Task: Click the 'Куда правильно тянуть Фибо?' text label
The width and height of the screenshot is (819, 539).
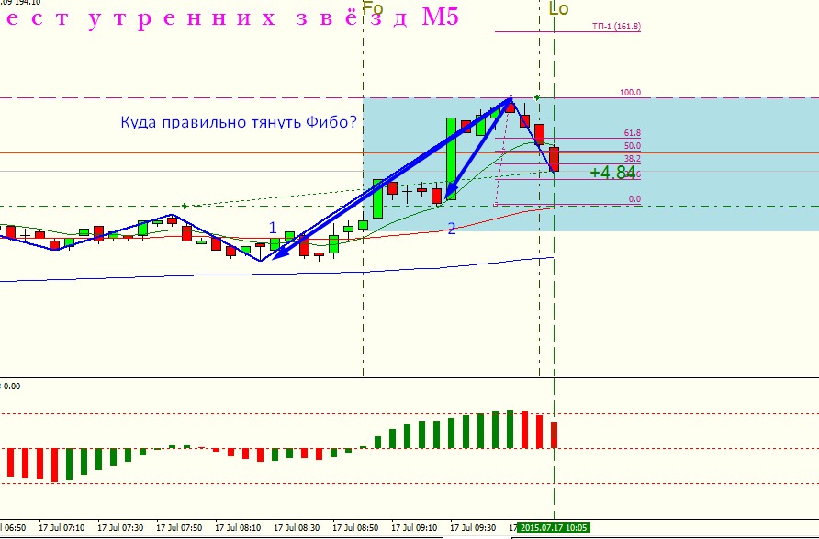Action: [239, 122]
